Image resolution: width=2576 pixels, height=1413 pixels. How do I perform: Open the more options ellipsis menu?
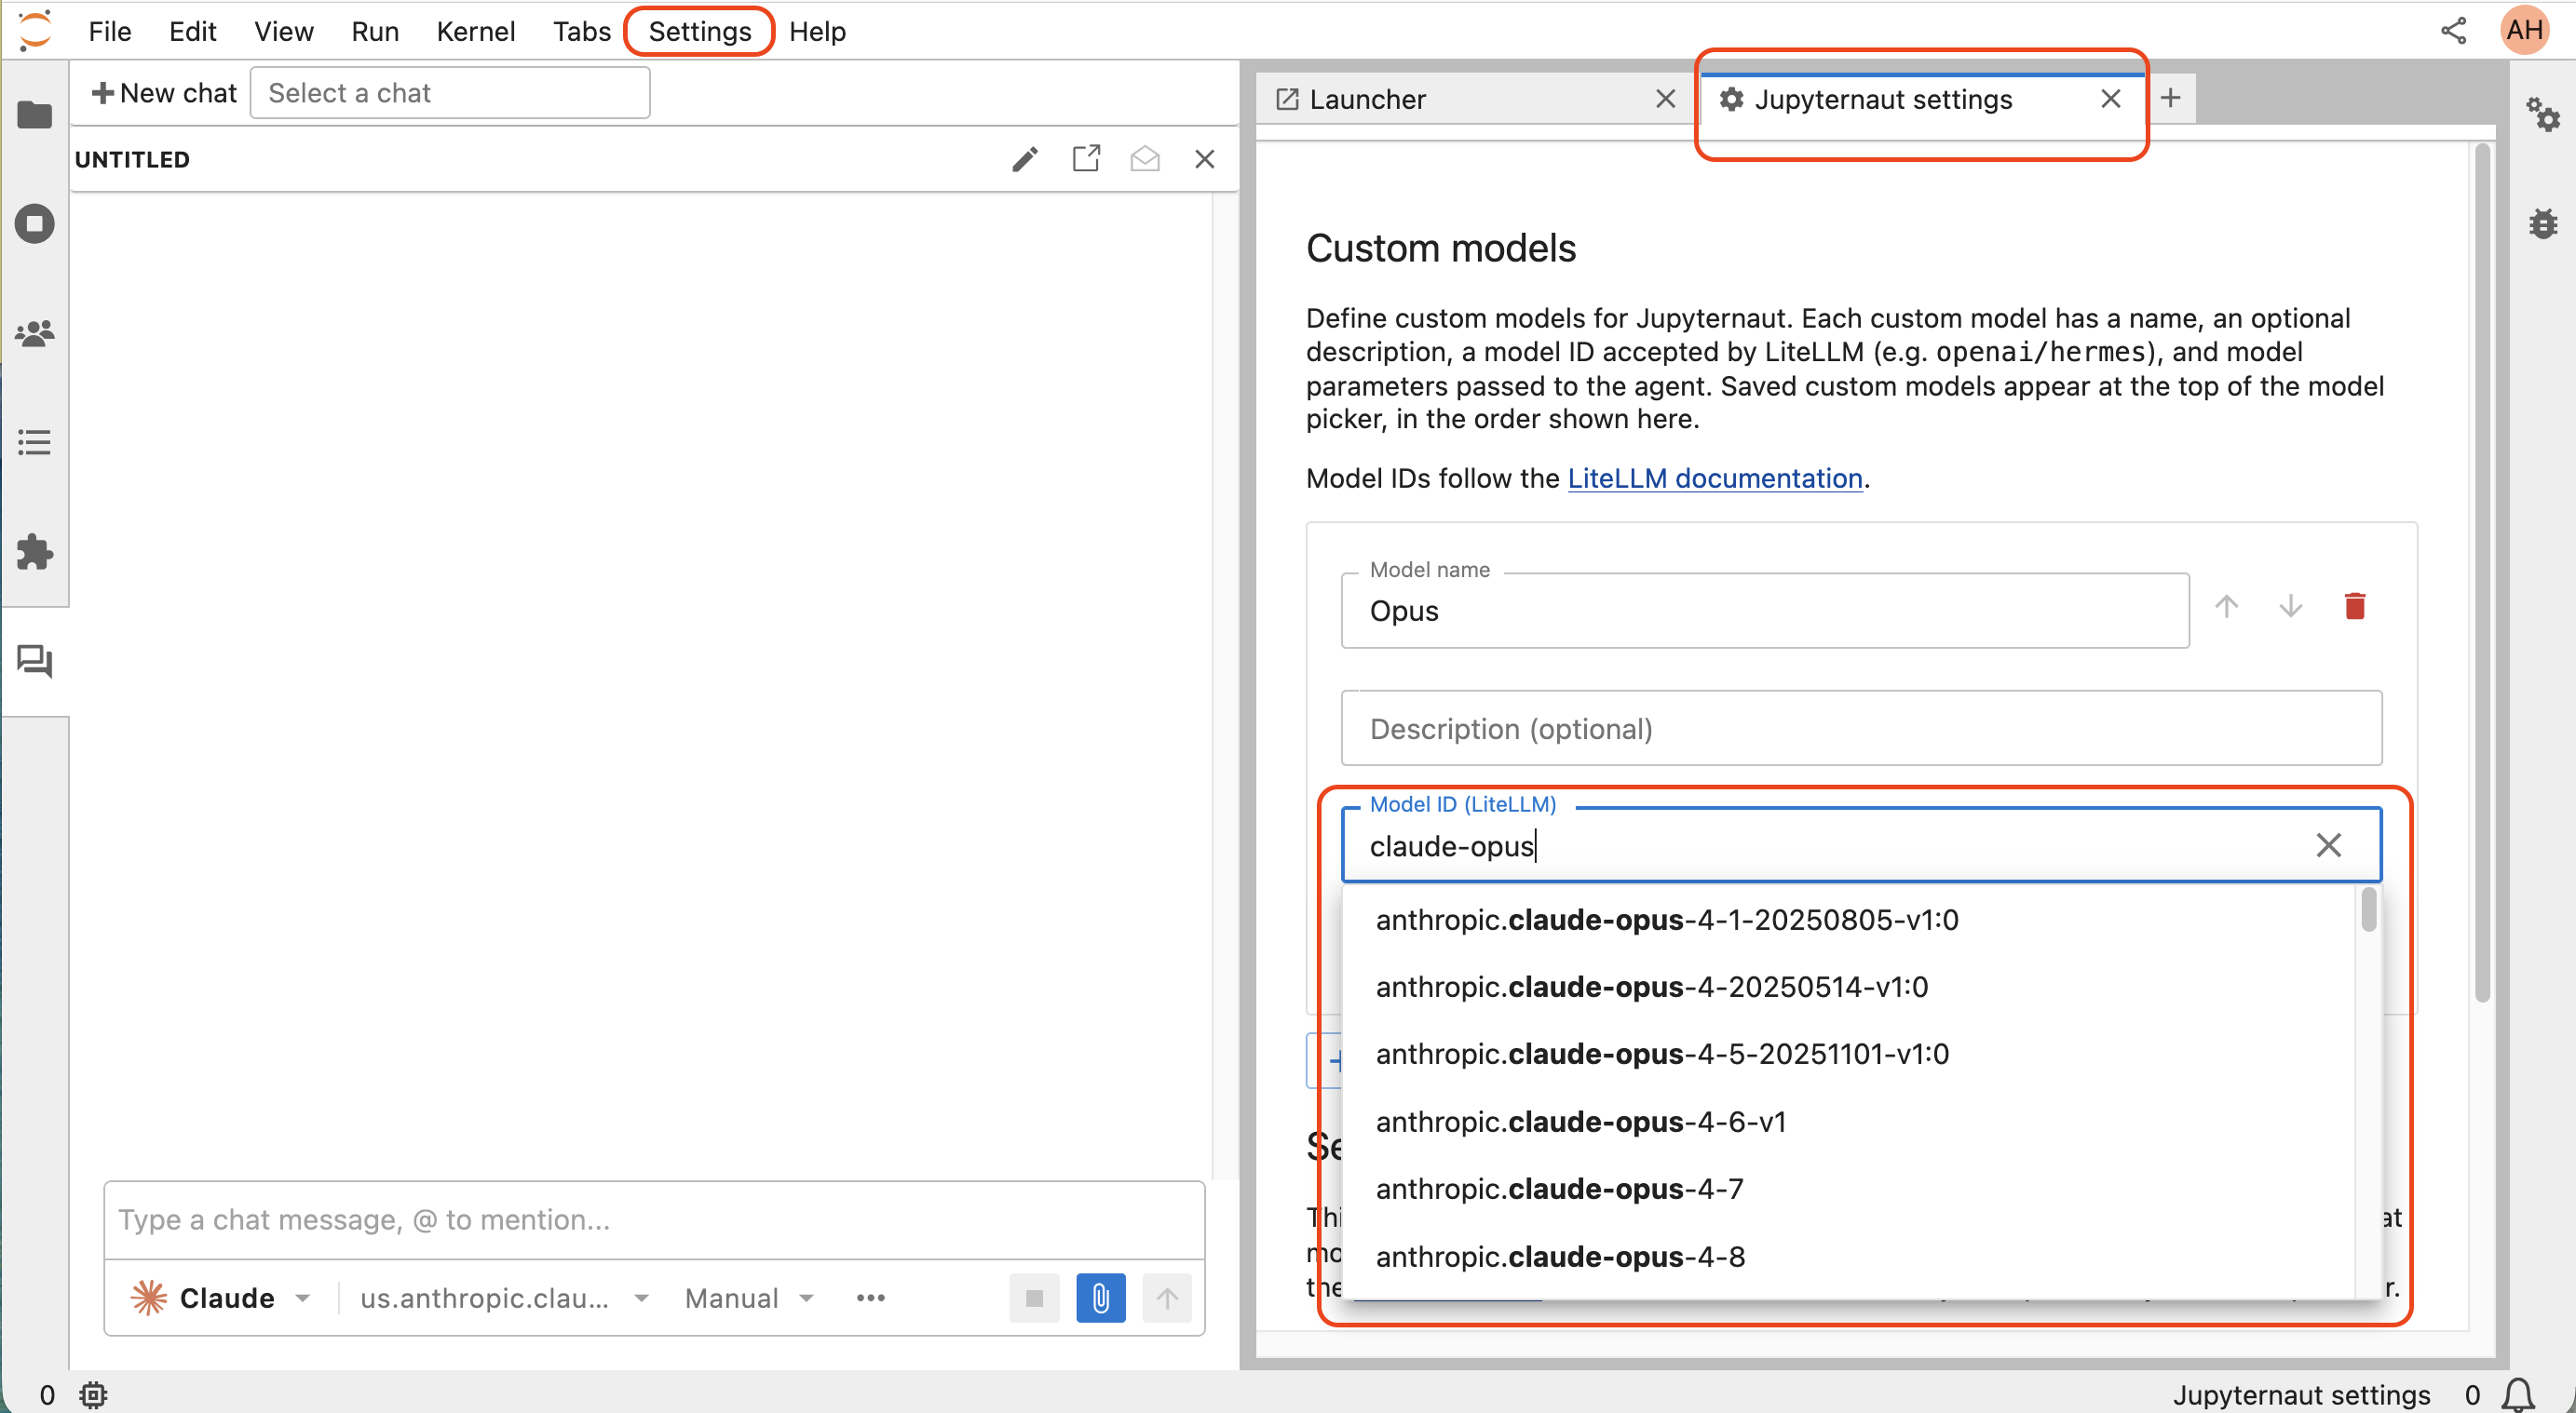871,1299
